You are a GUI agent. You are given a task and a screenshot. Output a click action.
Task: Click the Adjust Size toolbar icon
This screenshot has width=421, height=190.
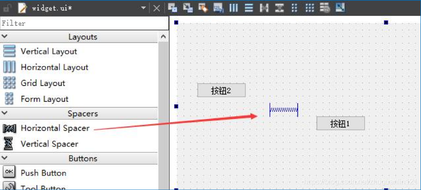click(x=340, y=8)
